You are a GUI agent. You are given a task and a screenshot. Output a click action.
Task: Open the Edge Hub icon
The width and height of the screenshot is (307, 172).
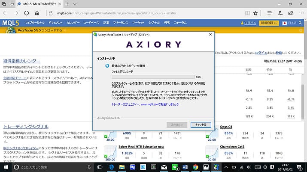click(270, 13)
